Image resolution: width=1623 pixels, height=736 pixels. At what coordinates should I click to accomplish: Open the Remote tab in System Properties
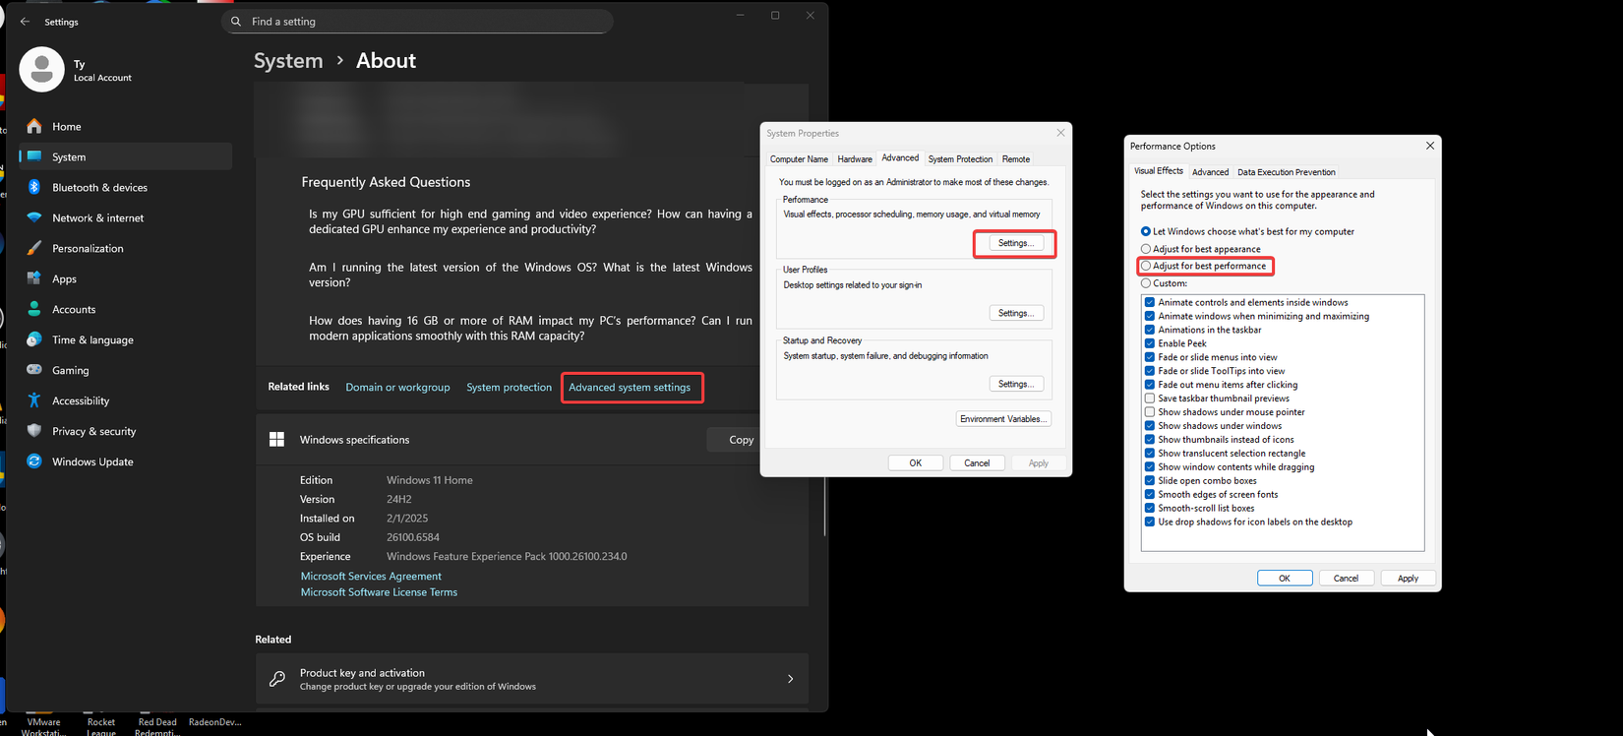click(x=1016, y=159)
